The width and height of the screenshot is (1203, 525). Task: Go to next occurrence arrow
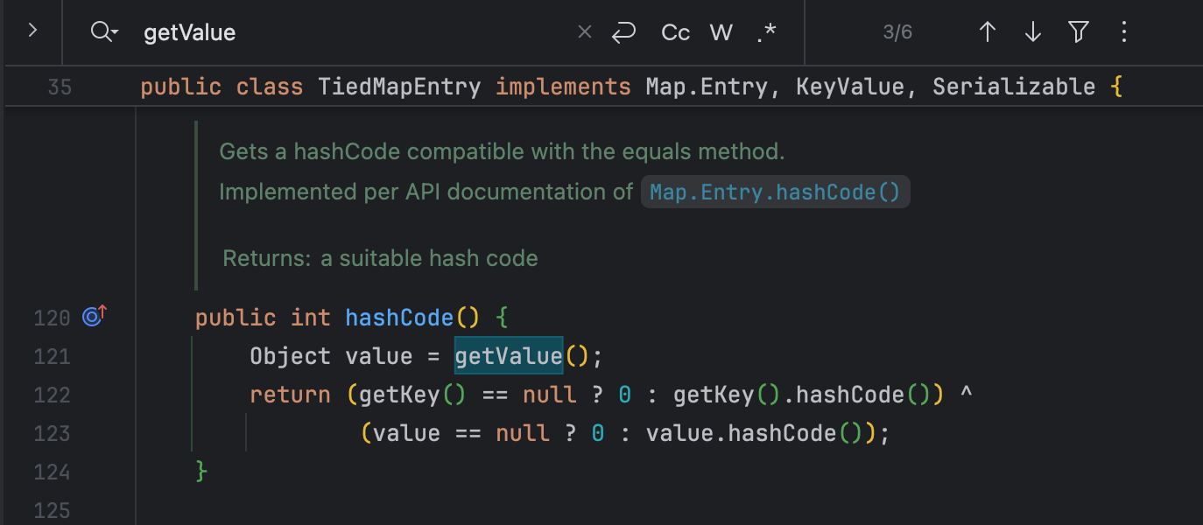[x=1033, y=32]
